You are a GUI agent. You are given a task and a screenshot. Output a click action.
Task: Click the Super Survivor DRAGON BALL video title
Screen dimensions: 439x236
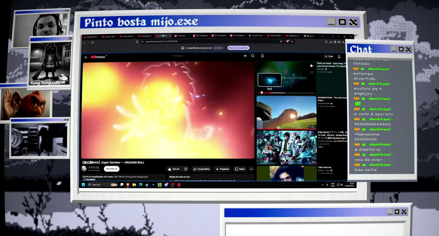click(x=113, y=163)
